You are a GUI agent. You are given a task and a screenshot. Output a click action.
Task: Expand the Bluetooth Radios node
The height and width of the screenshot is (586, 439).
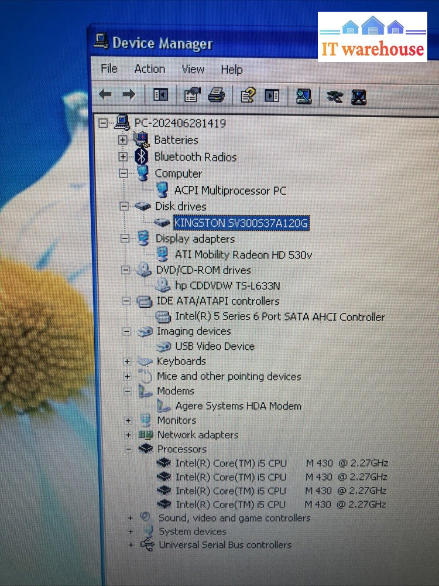coord(123,157)
